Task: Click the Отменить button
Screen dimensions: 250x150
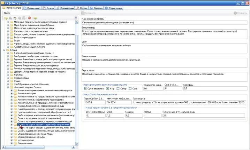Action: (x=240, y=13)
